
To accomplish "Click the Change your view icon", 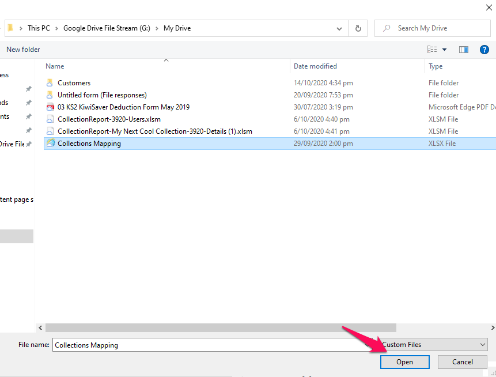I will (x=432, y=50).
